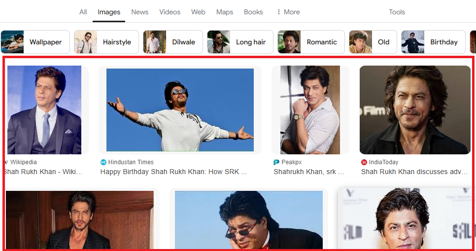Image resolution: width=476 pixels, height=251 pixels.
Task: Select the News tab
Action: (x=139, y=12)
